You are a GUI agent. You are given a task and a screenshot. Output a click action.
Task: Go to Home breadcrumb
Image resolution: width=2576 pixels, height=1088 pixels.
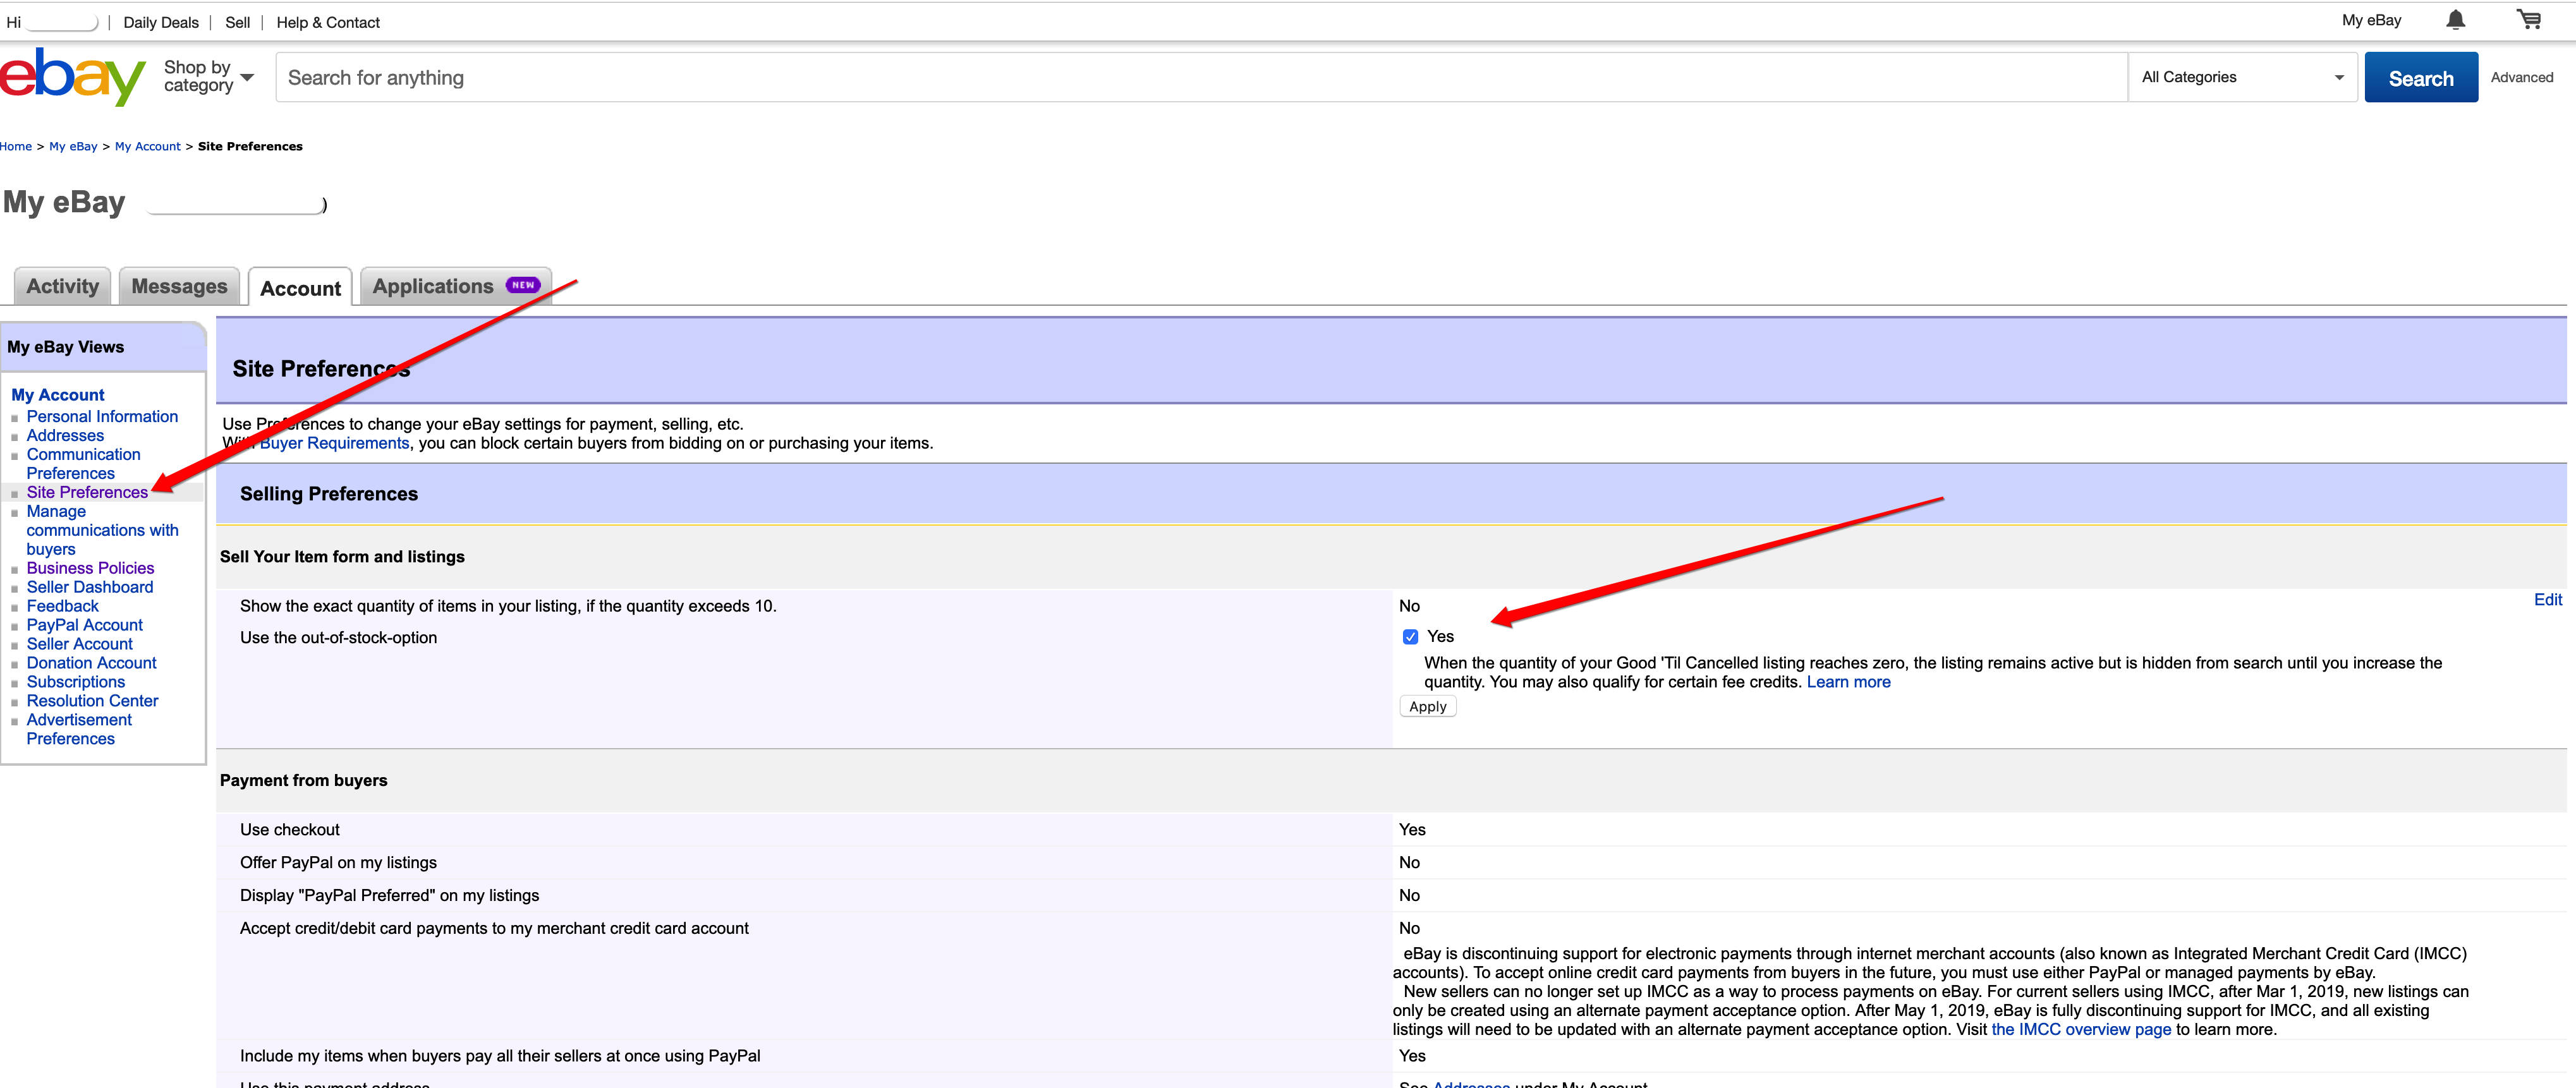16,146
